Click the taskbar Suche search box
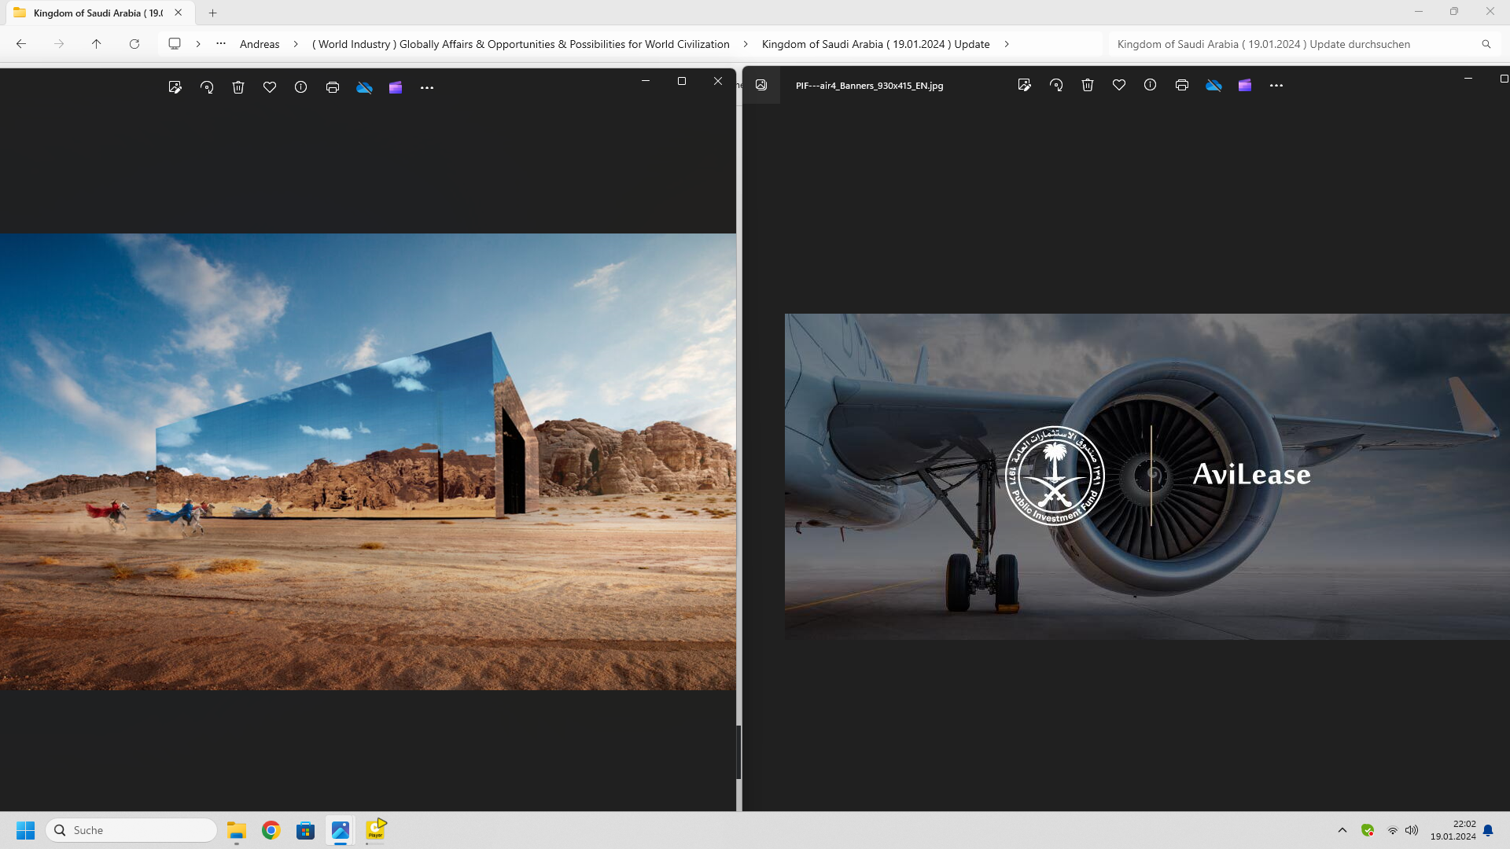 click(132, 830)
